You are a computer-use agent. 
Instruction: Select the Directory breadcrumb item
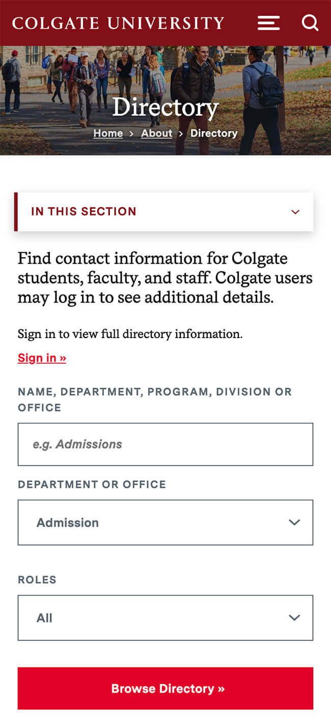tap(214, 133)
